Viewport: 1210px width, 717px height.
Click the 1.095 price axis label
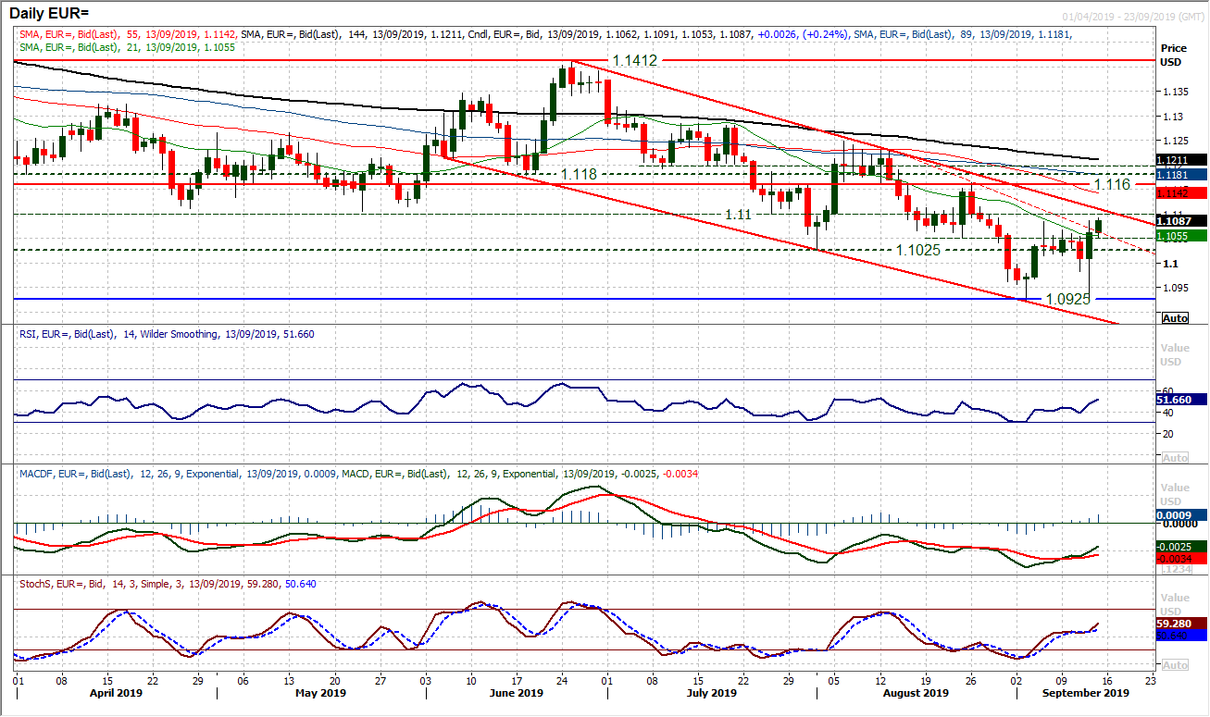click(1174, 287)
